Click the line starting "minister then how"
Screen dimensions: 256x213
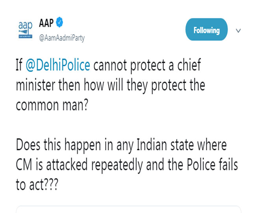tap(110, 86)
